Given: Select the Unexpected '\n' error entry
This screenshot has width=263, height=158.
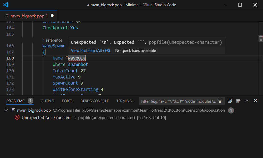Looking at the screenshot, I should [131, 117].
